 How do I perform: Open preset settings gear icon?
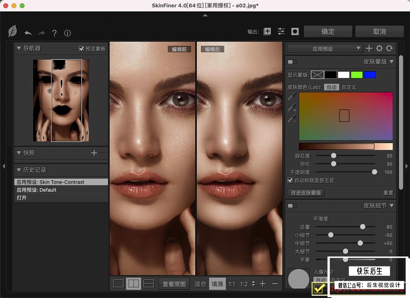[379, 48]
